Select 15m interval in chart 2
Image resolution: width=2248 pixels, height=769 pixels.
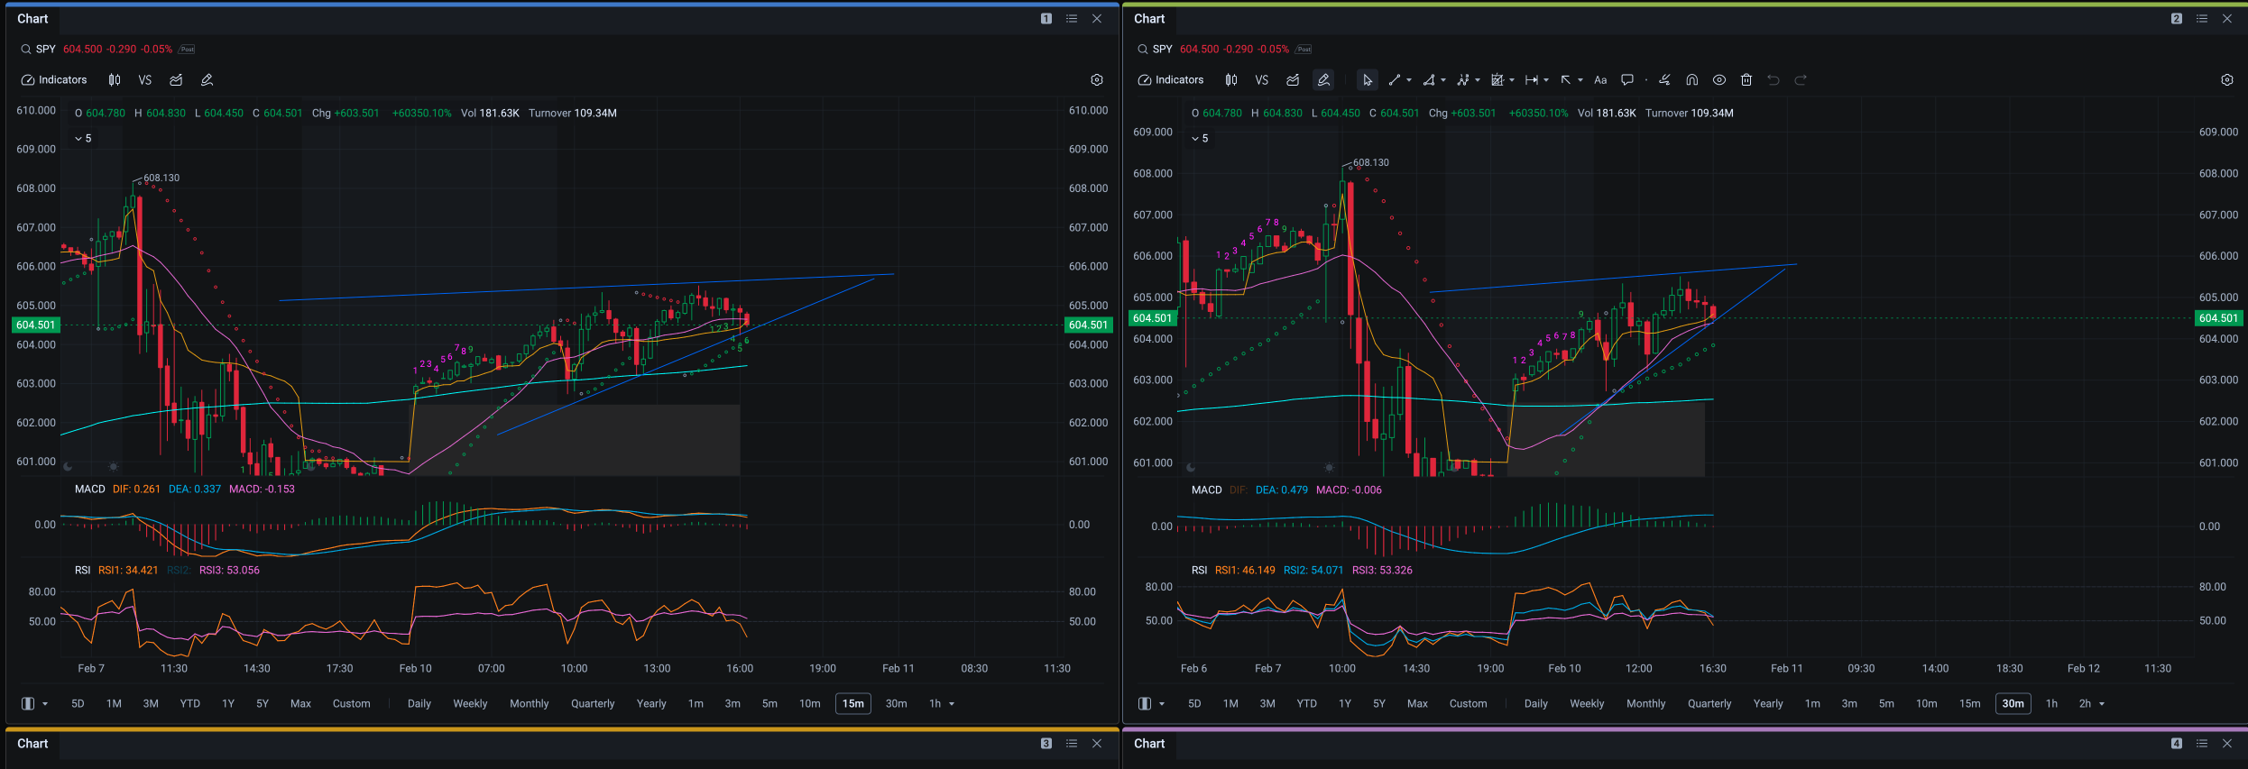coord(1969,704)
